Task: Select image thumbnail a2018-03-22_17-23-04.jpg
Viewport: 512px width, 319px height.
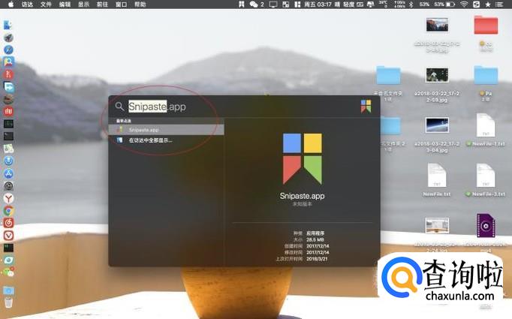Action: (437, 125)
